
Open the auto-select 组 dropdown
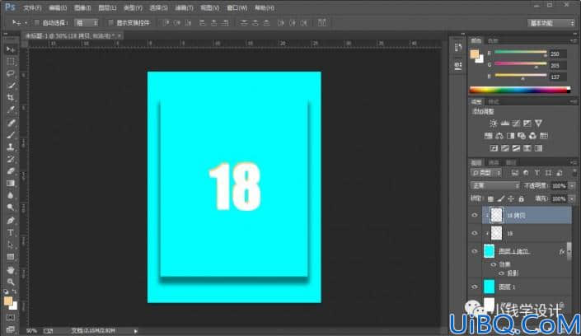(x=87, y=23)
